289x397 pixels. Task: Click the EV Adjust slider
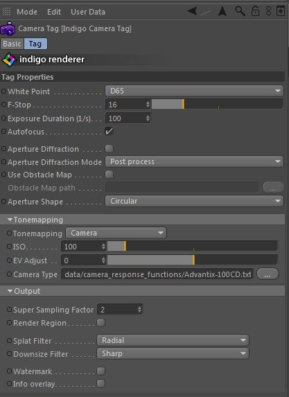(x=192, y=261)
